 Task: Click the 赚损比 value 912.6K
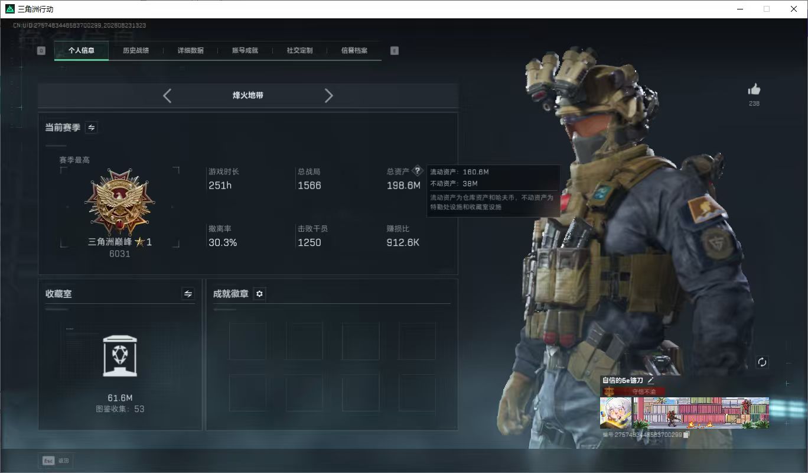click(x=403, y=242)
